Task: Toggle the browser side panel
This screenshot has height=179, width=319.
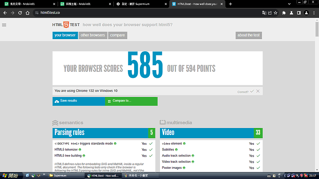Action: click(x=299, y=13)
